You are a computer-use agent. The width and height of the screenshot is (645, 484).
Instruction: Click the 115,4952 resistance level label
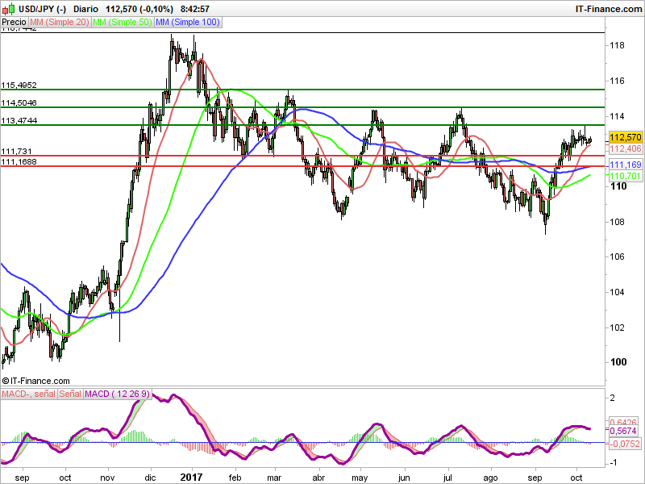[19, 86]
